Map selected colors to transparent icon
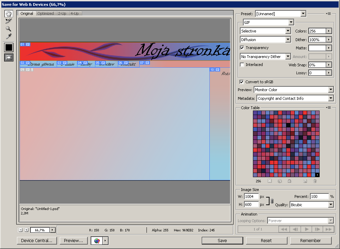340x249 pixels. point(270,181)
